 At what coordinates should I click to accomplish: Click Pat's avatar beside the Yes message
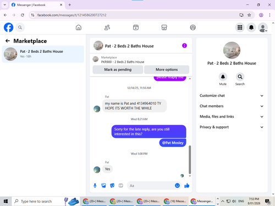97,170
